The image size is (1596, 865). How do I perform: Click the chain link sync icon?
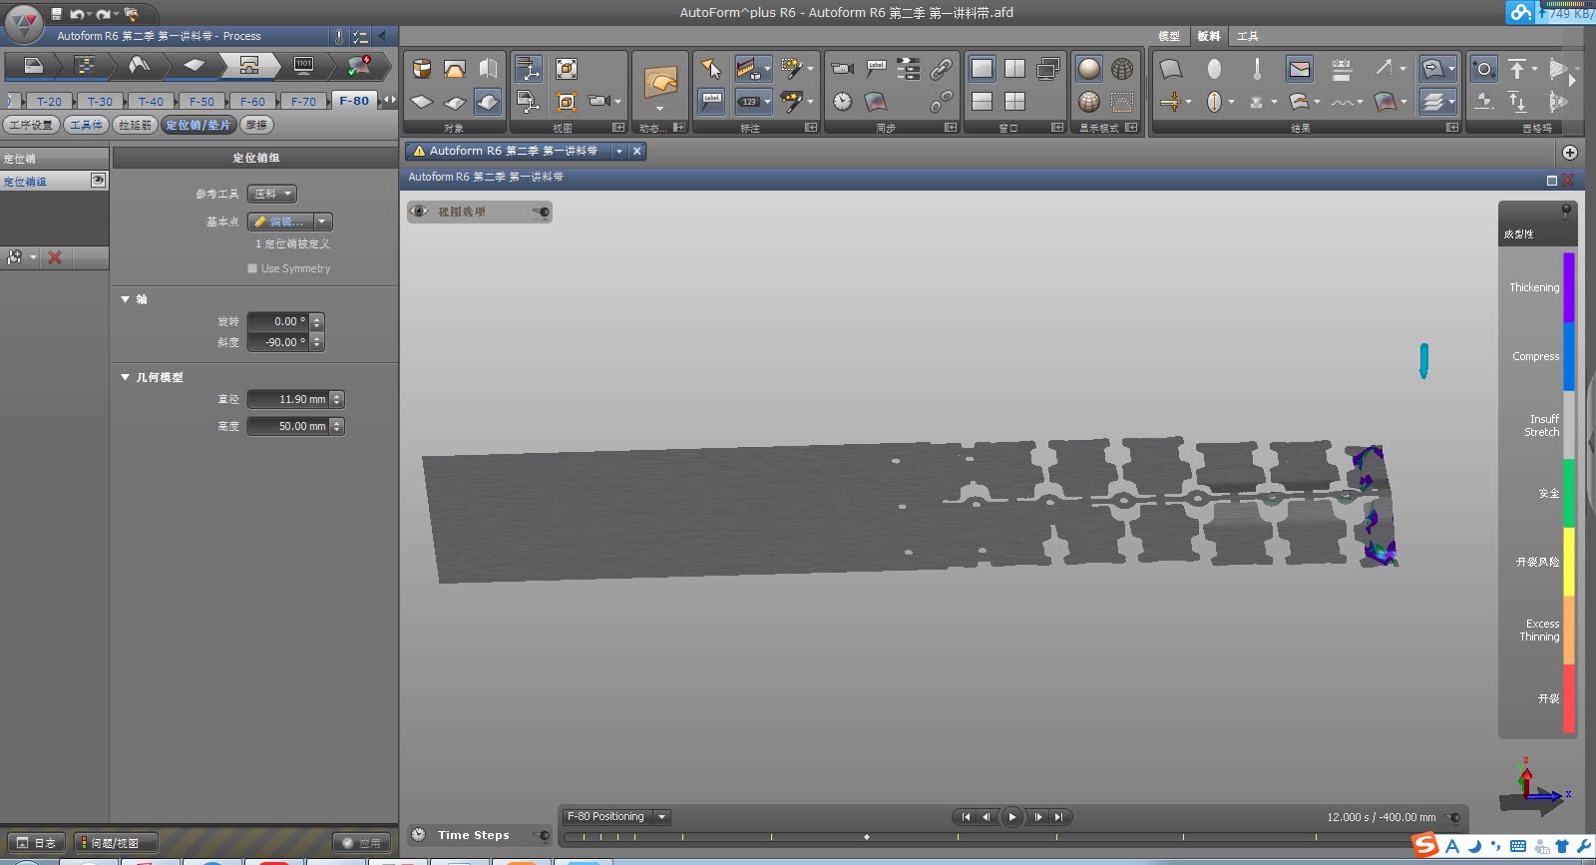[x=941, y=69]
